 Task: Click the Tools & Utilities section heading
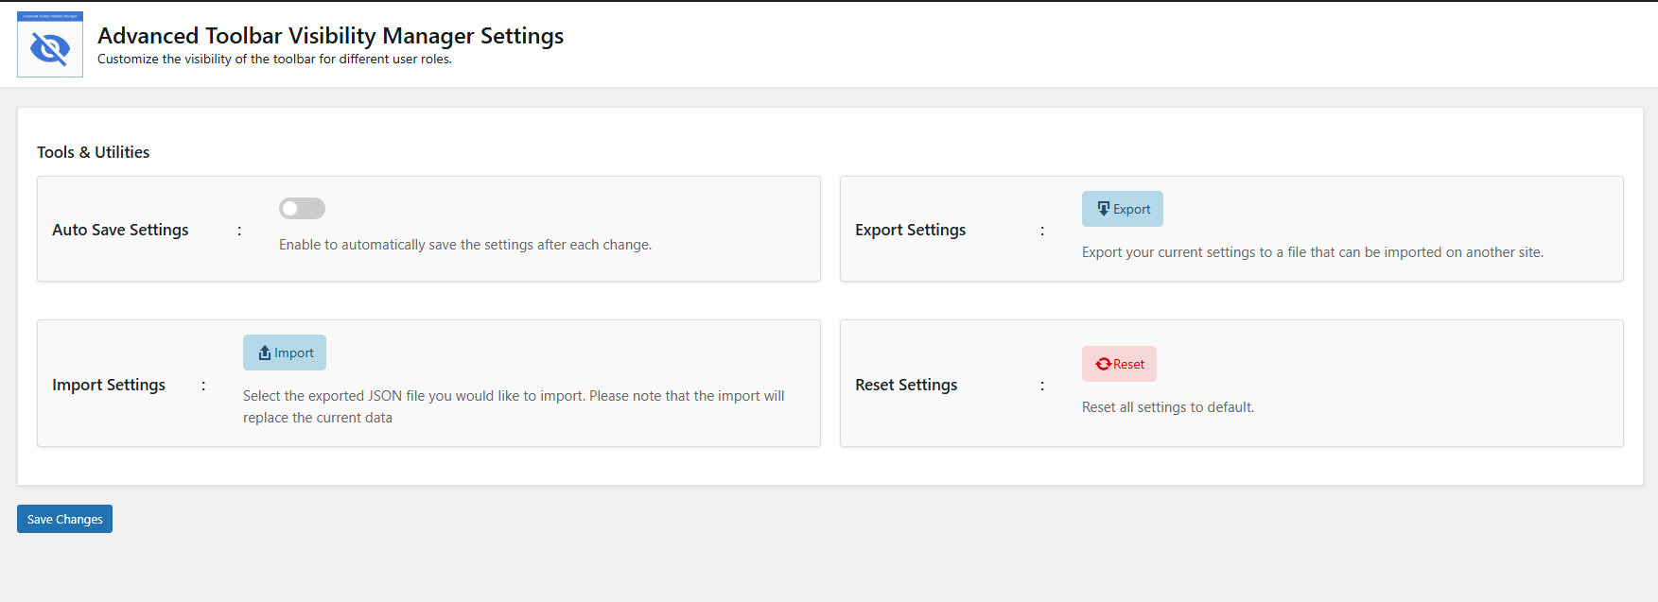pos(93,152)
